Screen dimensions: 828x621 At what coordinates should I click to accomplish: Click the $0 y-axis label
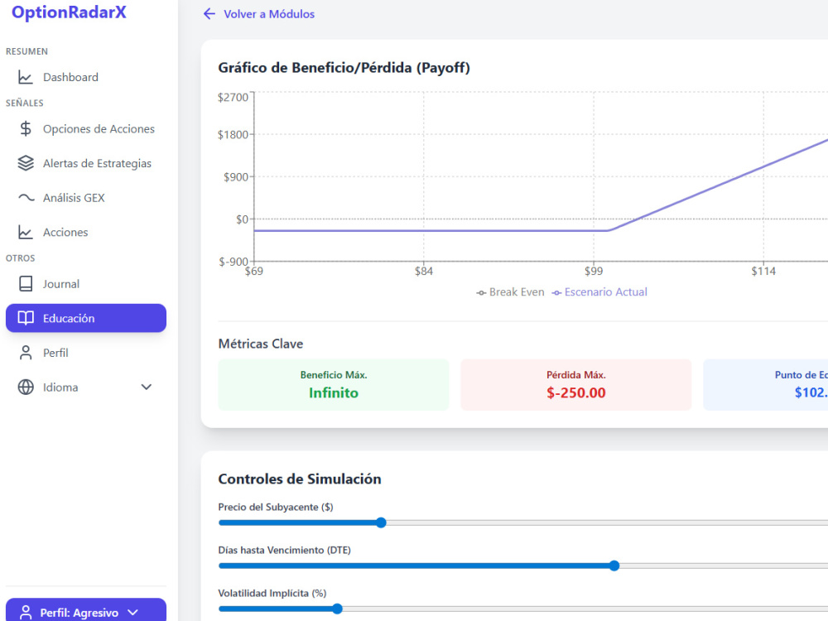pyautogui.click(x=242, y=219)
